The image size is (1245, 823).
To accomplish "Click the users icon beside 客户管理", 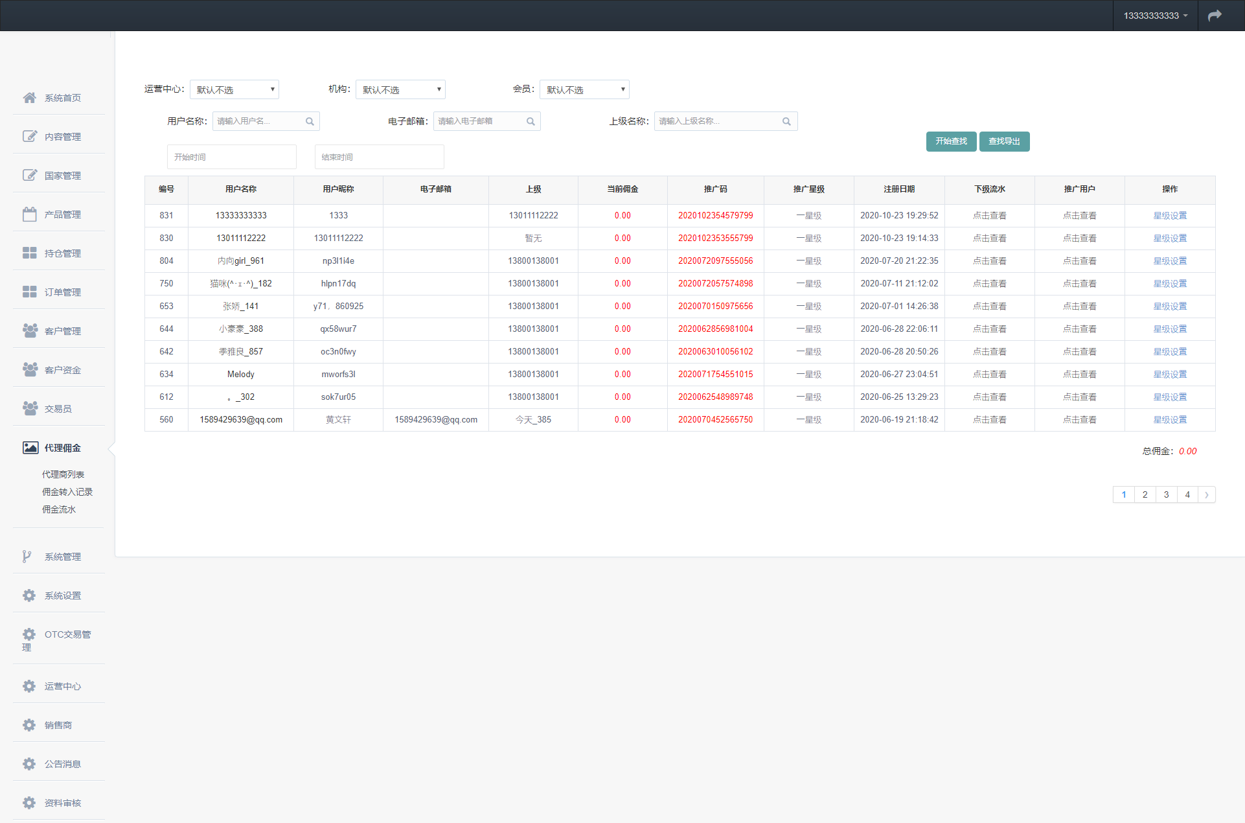I will [30, 330].
